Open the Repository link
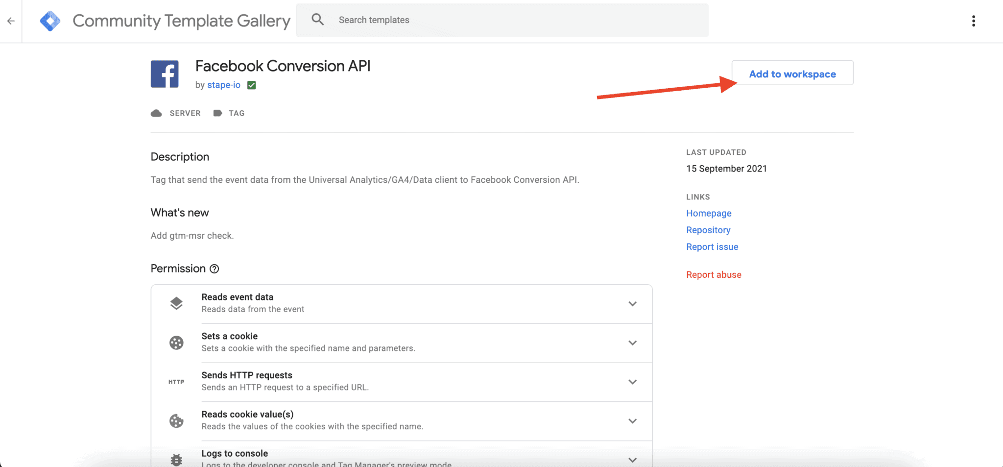The width and height of the screenshot is (1003, 467). [708, 230]
